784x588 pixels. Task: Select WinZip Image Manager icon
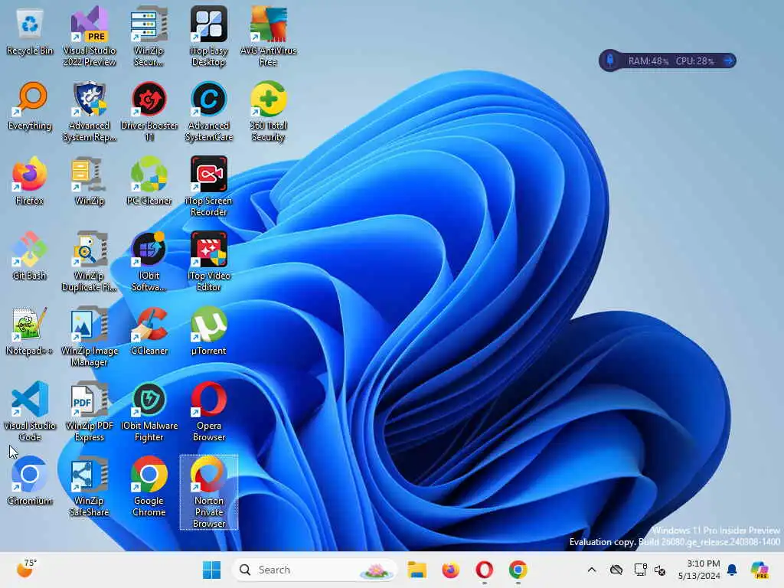pyautogui.click(x=90, y=337)
